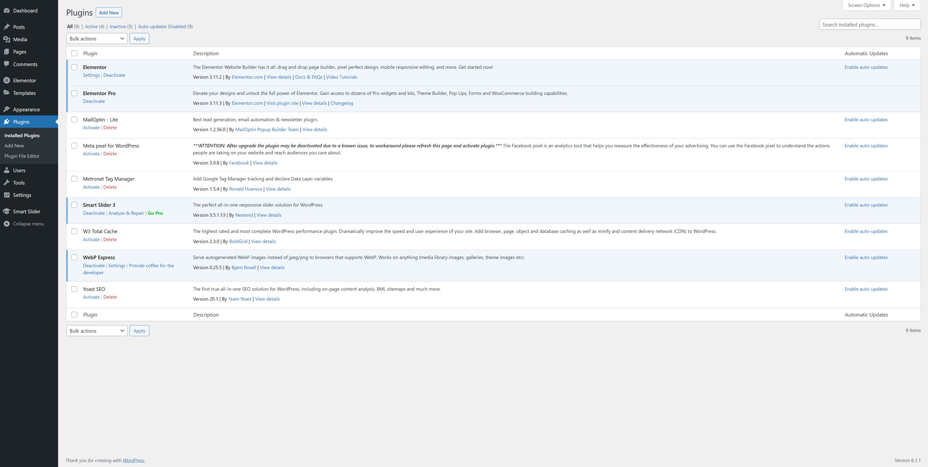Click the Comments bubble icon
The width and height of the screenshot is (928, 467).
6,64
